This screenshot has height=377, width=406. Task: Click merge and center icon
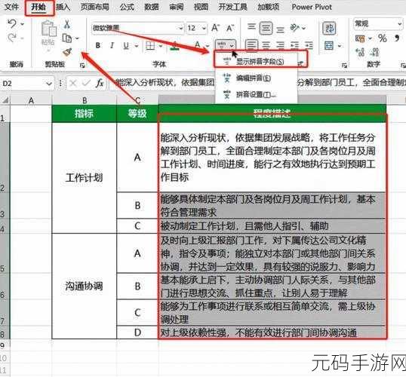[x=329, y=46]
